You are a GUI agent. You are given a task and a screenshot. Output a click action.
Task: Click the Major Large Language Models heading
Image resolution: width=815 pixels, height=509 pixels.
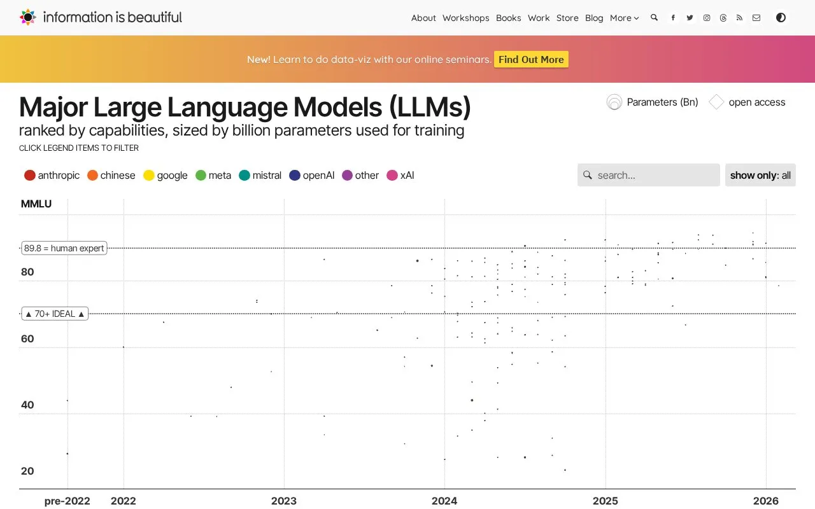[245, 107]
